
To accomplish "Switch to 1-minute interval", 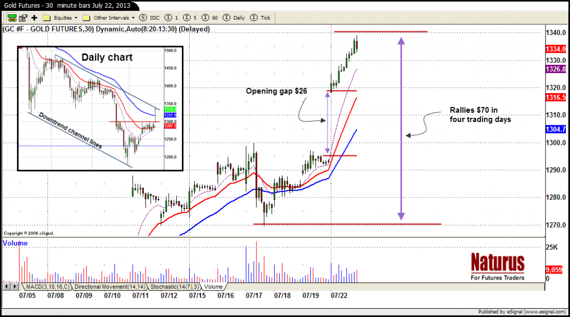I will pyautogui.click(x=170, y=18).
